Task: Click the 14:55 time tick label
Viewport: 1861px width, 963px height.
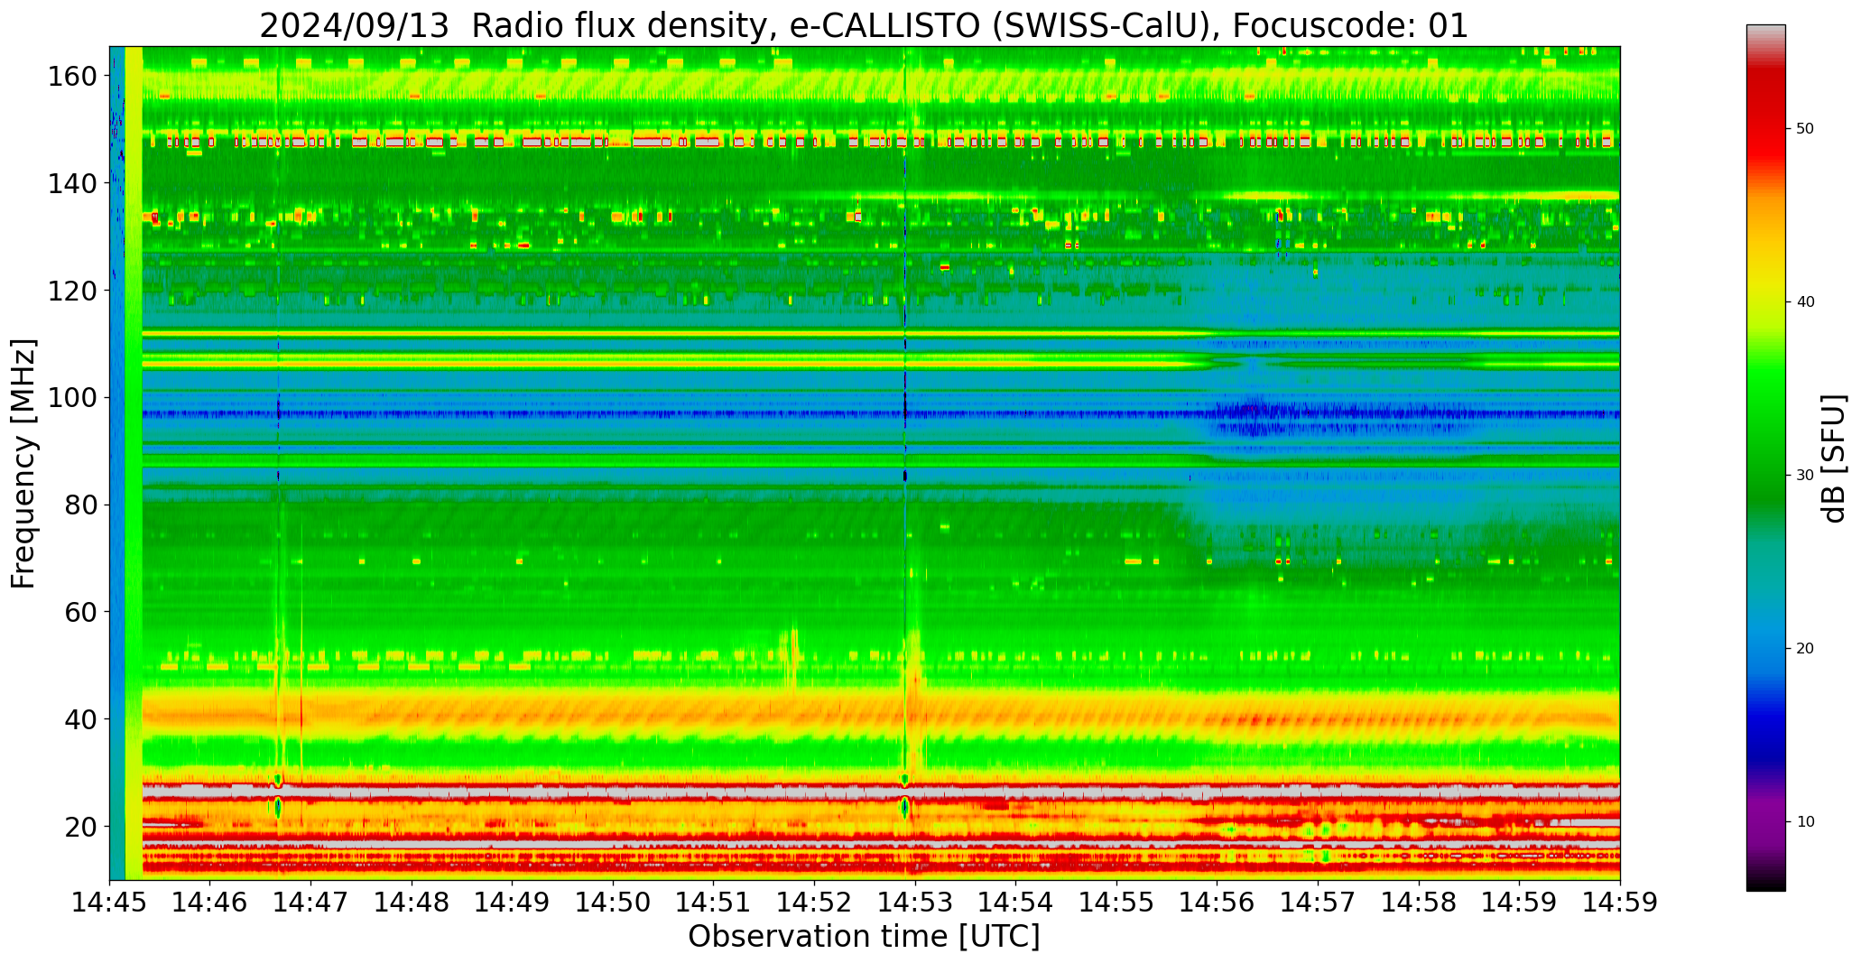Action: [1116, 902]
